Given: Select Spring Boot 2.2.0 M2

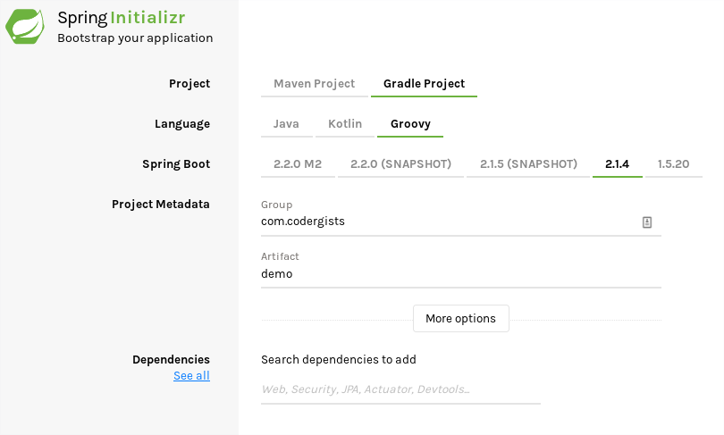Looking at the screenshot, I should click(x=298, y=164).
